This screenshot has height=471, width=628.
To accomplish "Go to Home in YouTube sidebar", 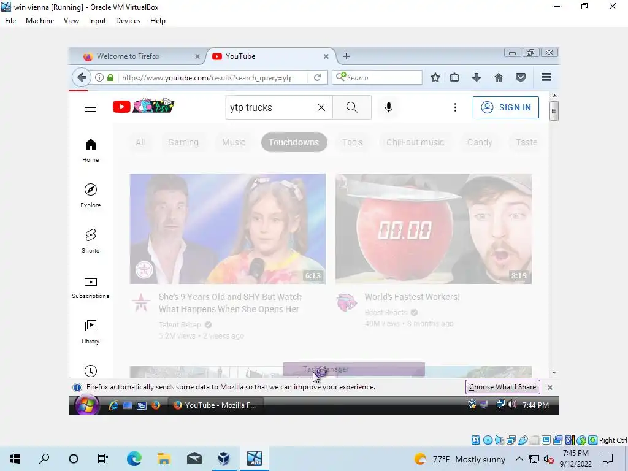I will [x=91, y=151].
